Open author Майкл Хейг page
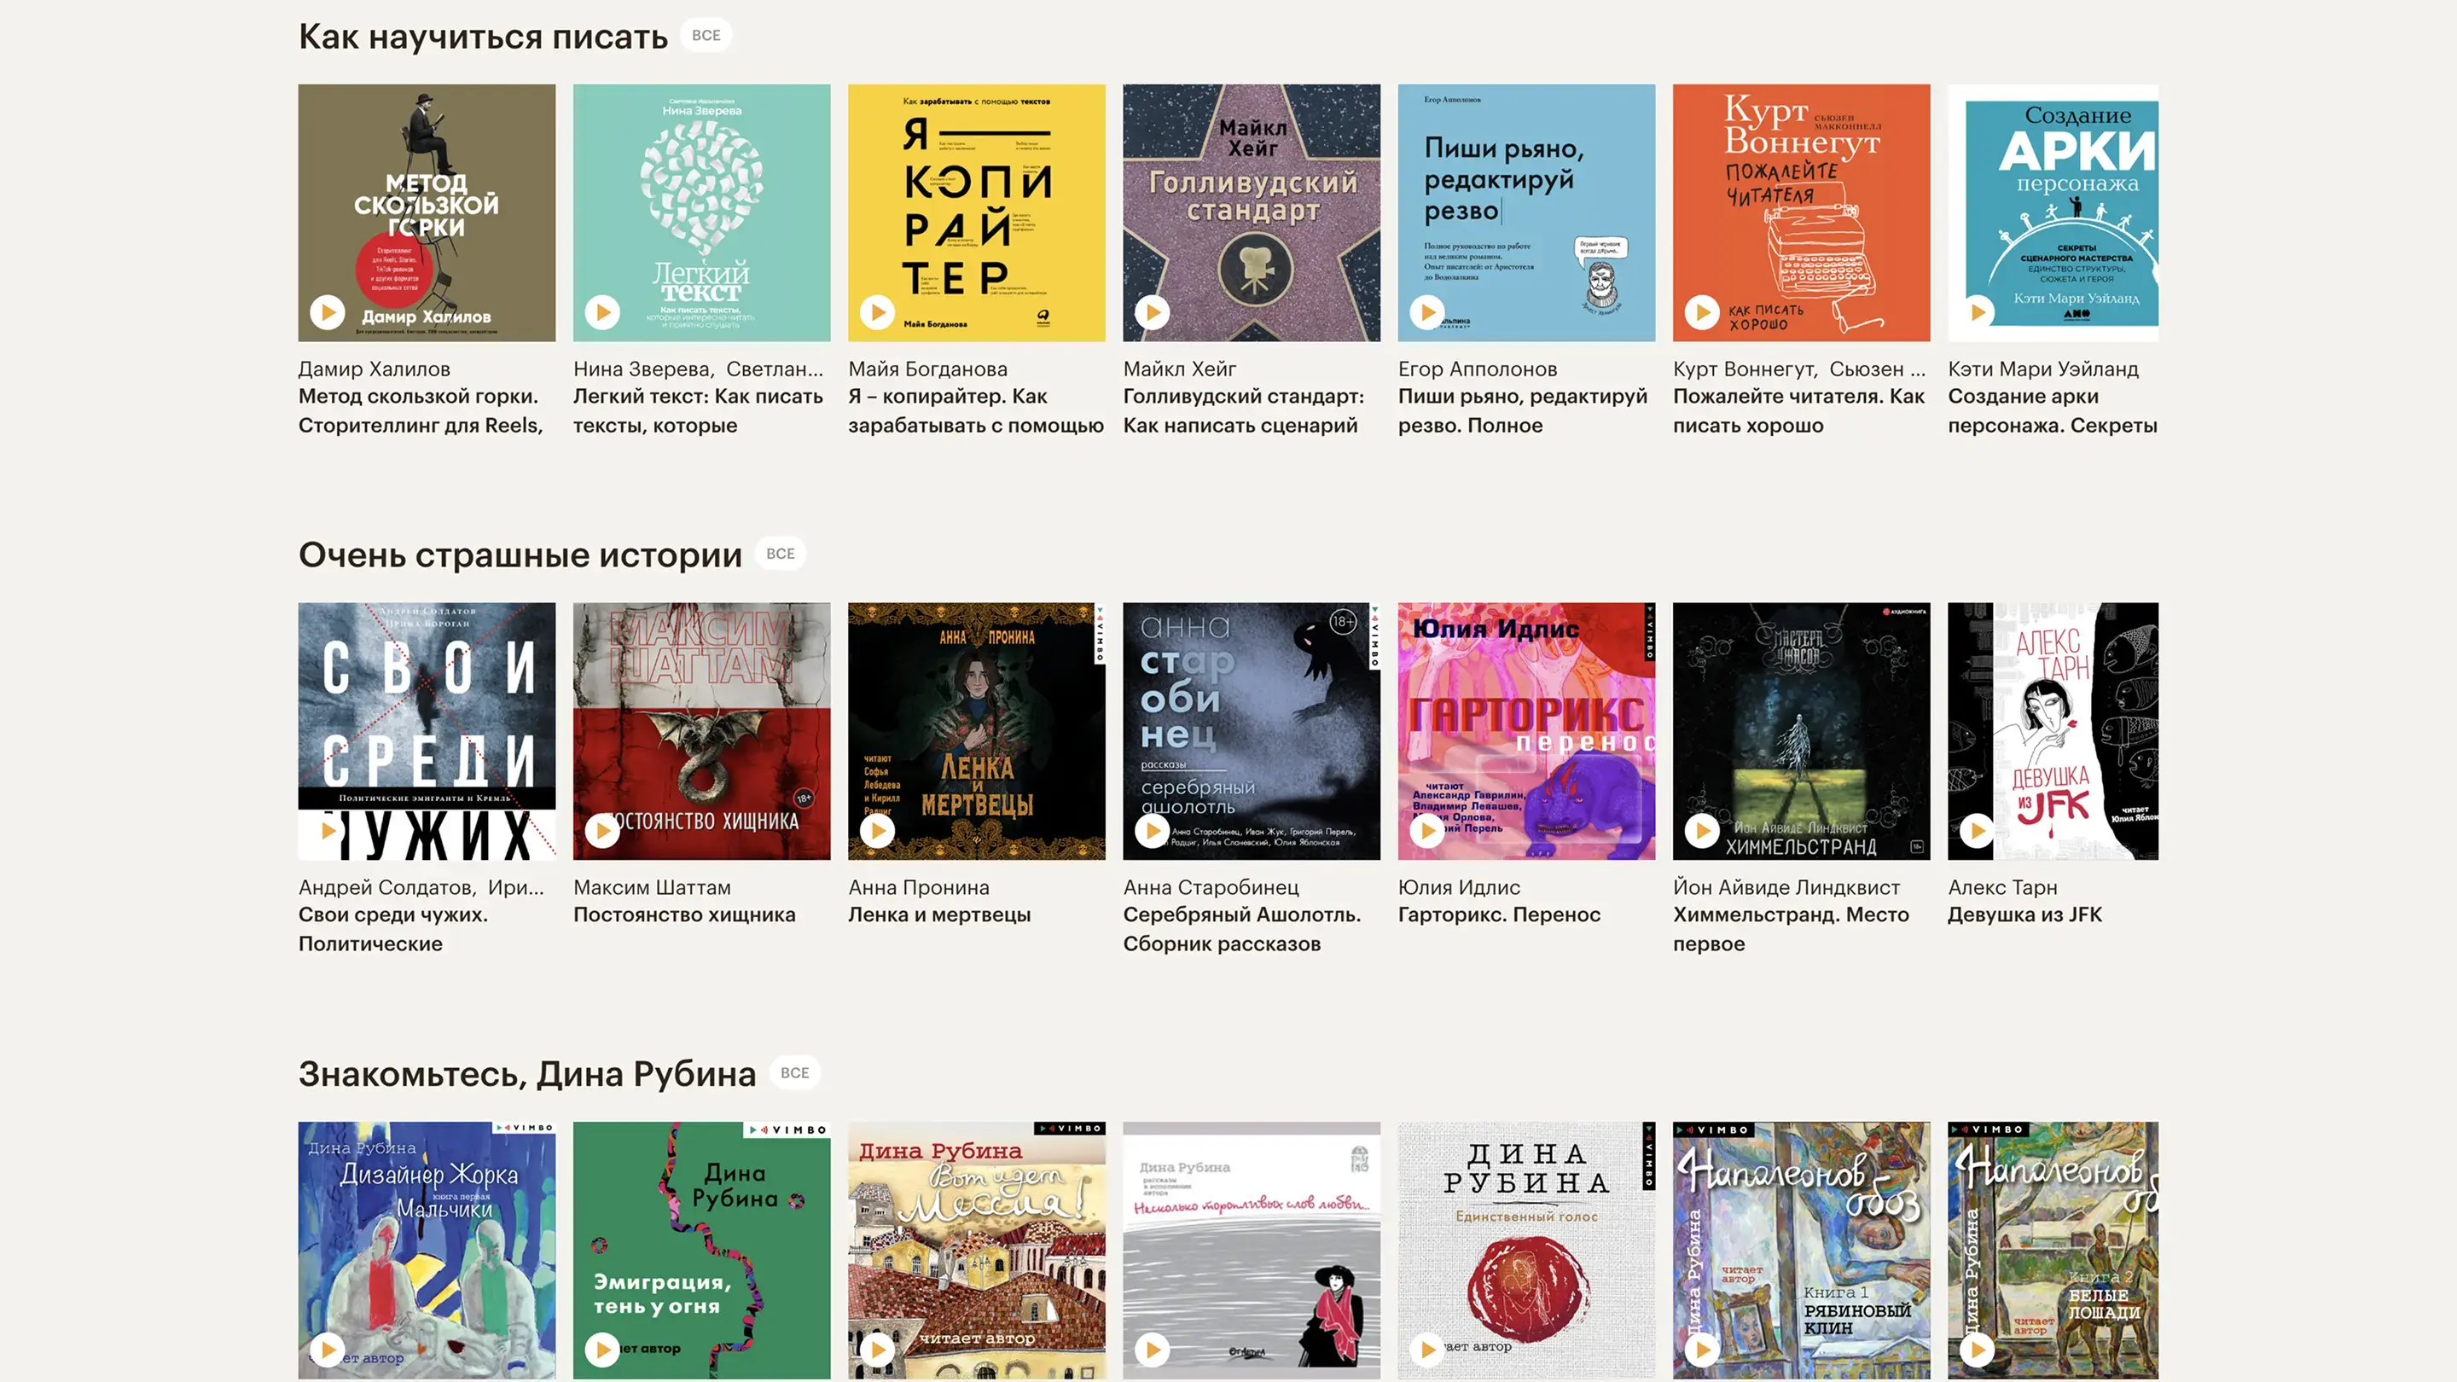Image resolution: width=2457 pixels, height=1382 pixels. click(1179, 369)
